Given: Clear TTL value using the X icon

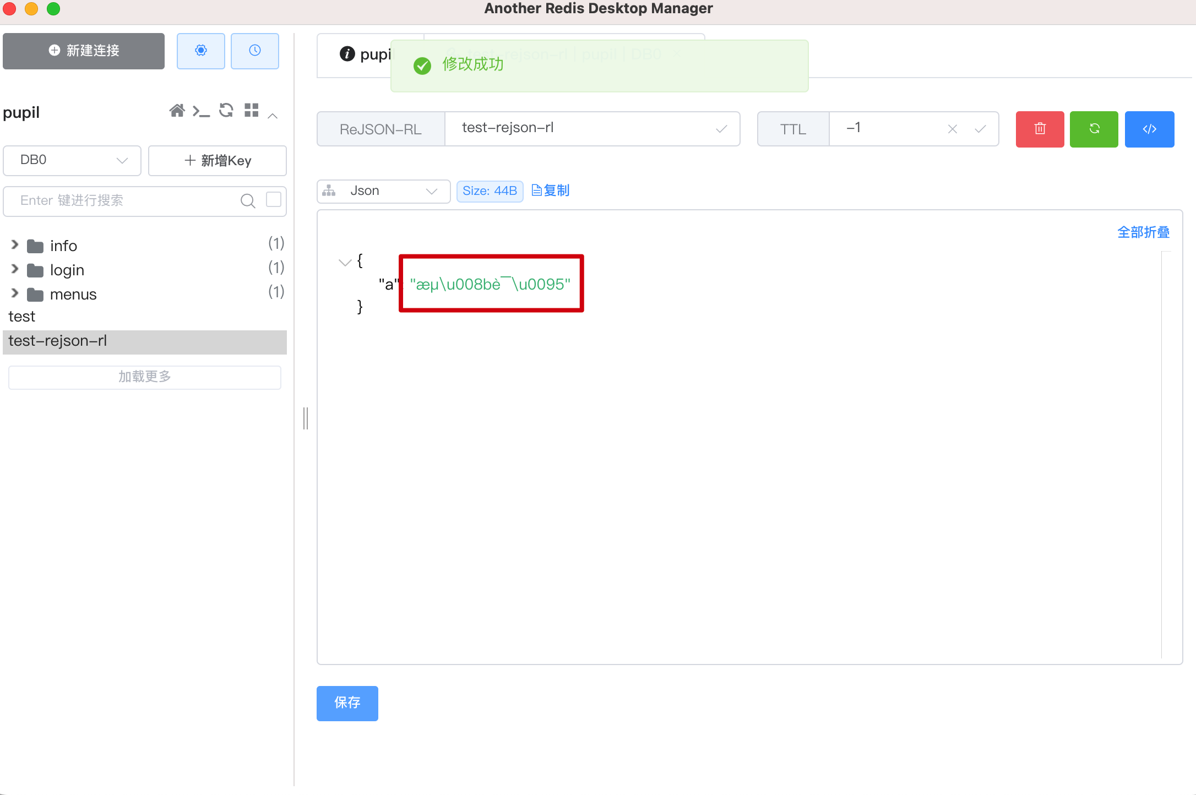Looking at the screenshot, I should [x=952, y=129].
